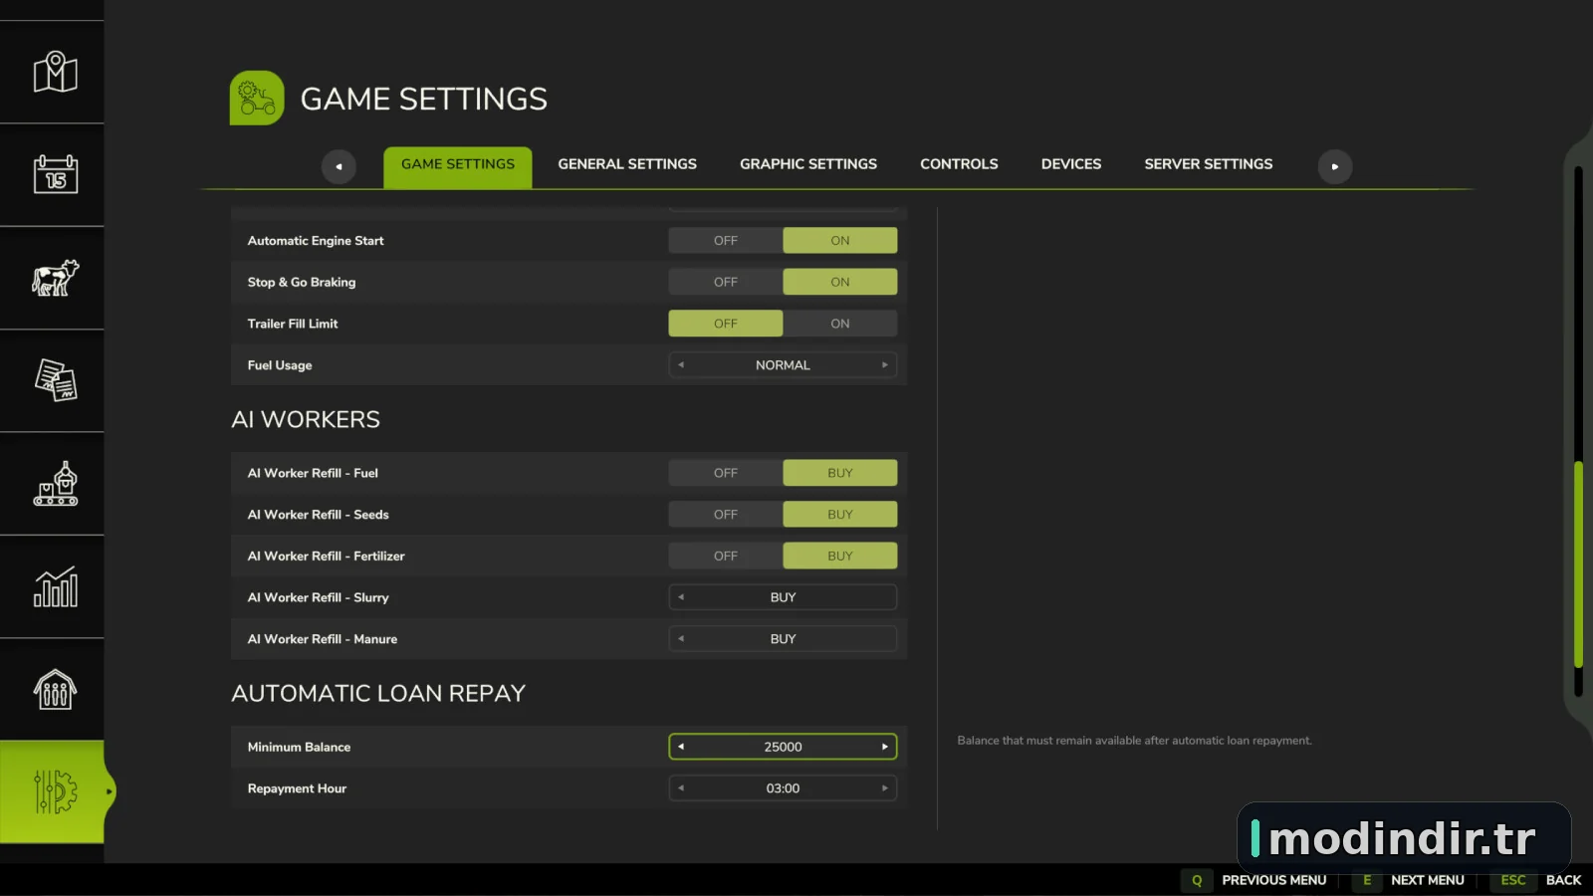Open the contracts papers icon

[x=55, y=380]
